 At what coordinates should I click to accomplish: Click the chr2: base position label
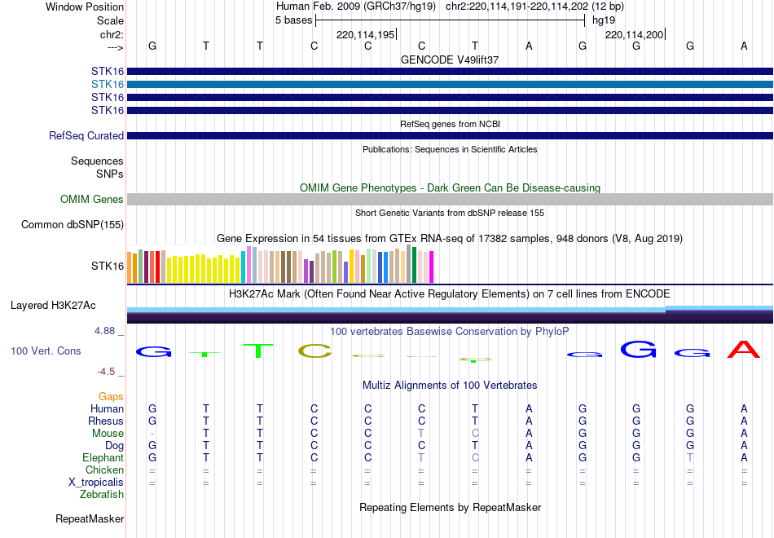[x=112, y=34]
